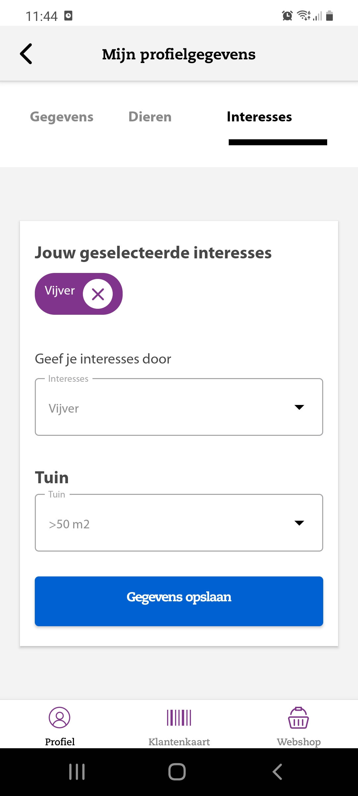The width and height of the screenshot is (358, 796).
Task: Go back using the header arrow
Action: click(x=26, y=54)
